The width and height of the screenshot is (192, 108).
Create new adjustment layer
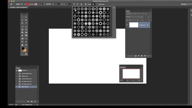139,56
